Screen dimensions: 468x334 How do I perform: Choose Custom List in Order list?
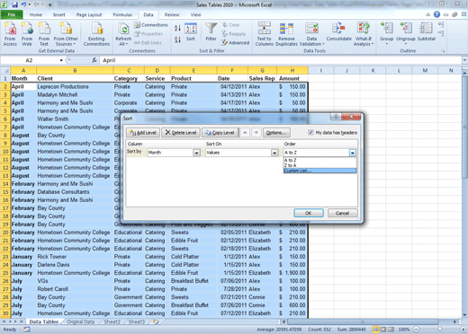click(x=319, y=171)
